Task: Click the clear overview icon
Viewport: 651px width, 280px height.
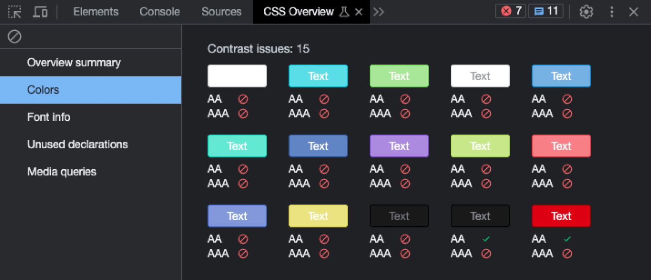Action: tap(15, 37)
